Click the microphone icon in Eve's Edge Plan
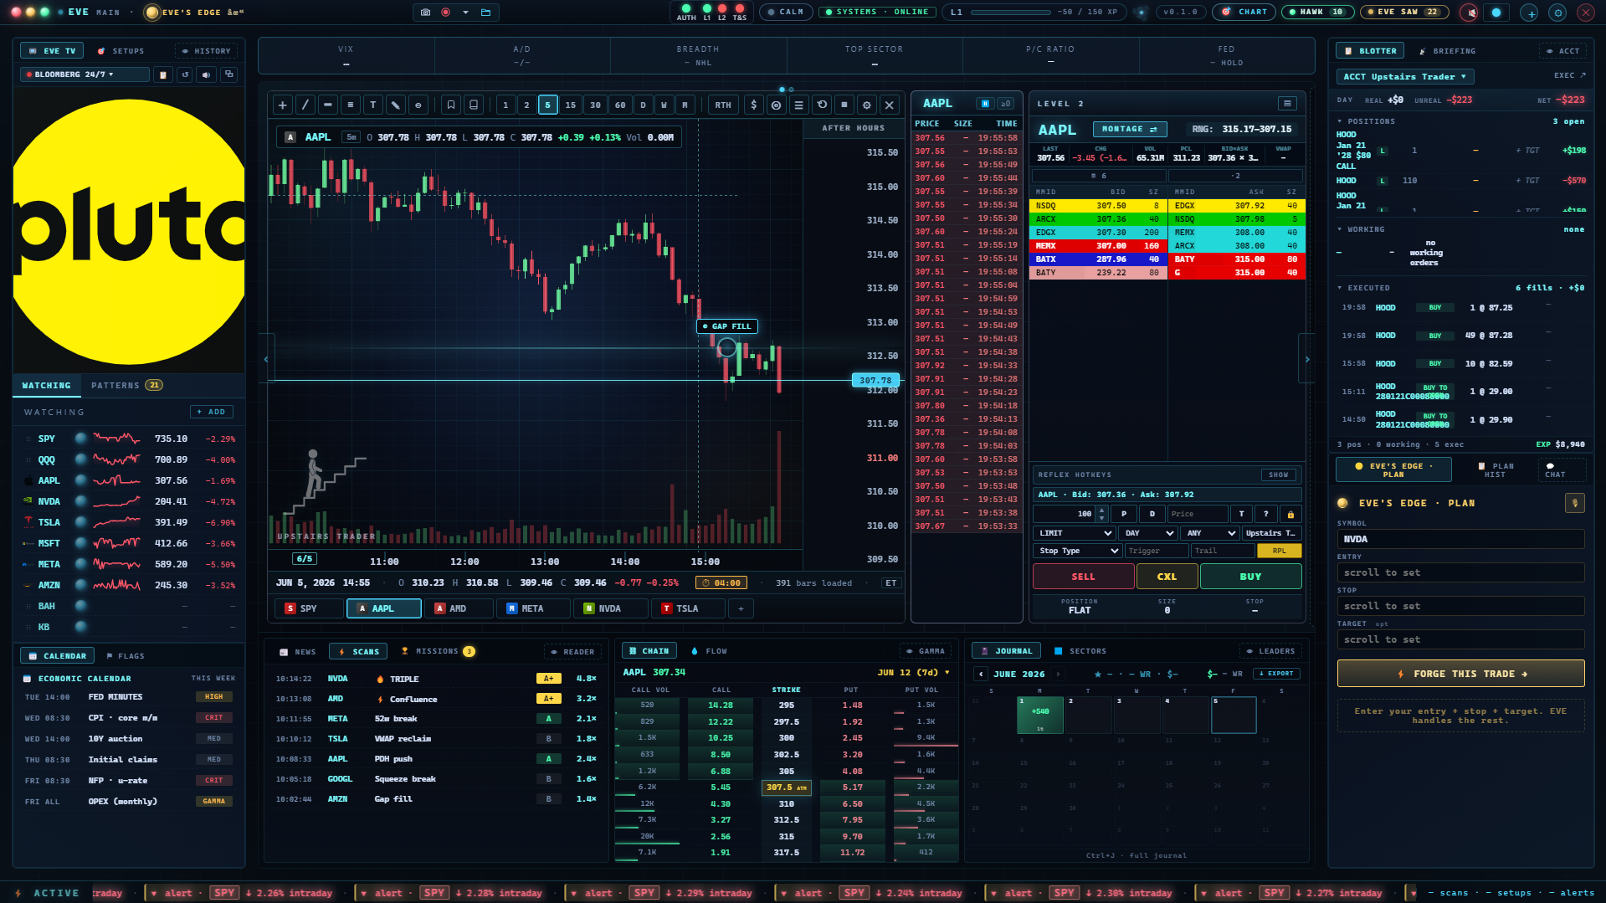This screenshot has height=903, width=1606. 1574,503
